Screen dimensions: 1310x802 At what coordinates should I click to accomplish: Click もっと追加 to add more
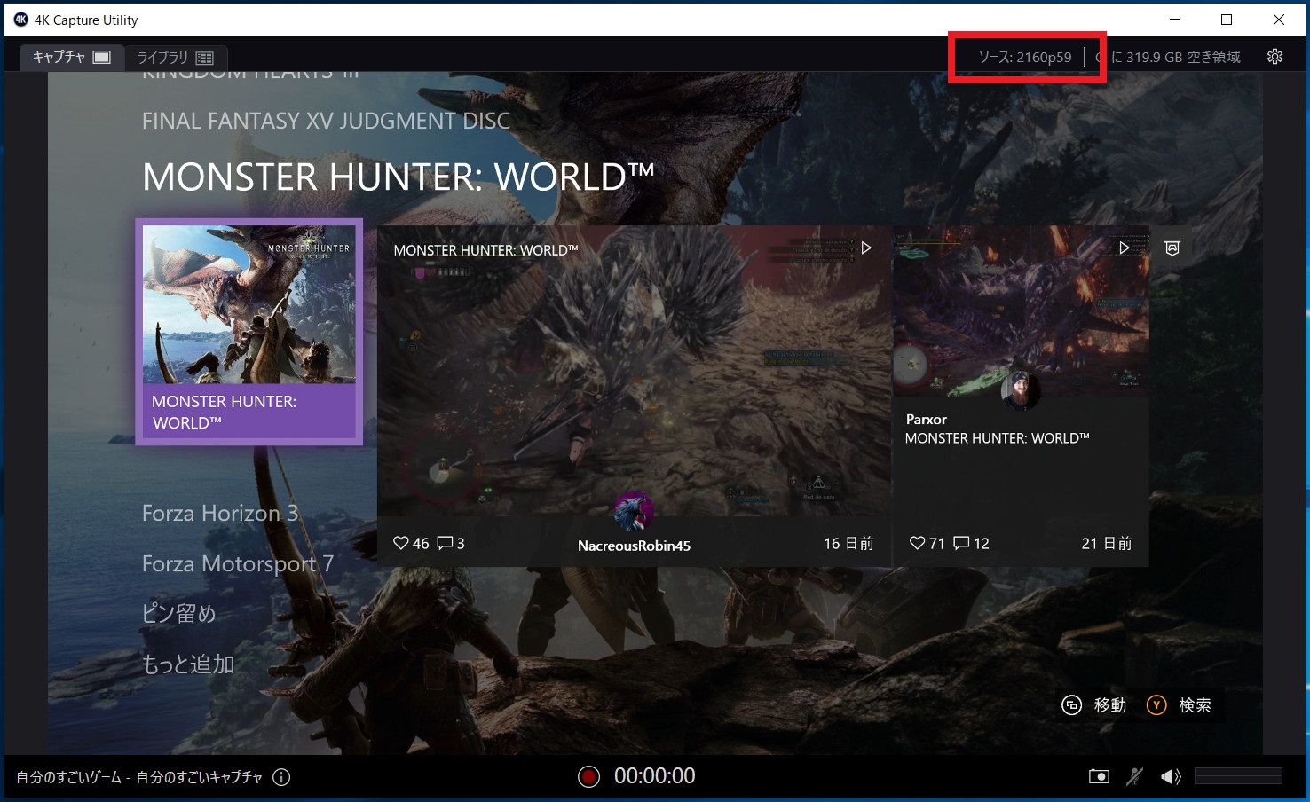(188, 664)
